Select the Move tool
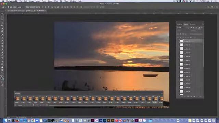 click(x=2, y=14)
